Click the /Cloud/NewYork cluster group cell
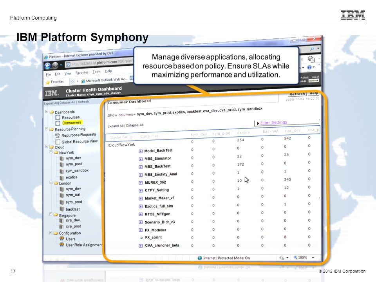The height and width of the screenshot is (282, 376). click(x=121, y=145)
